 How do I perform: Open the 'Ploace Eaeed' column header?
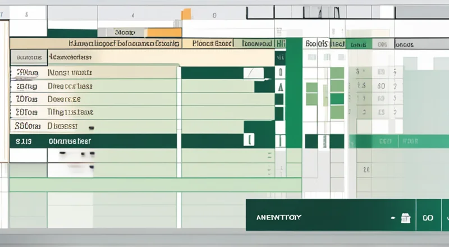(x=213, y=43)
